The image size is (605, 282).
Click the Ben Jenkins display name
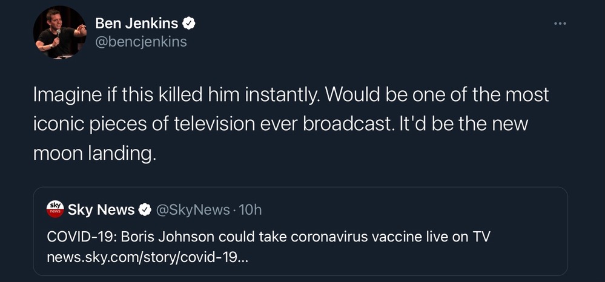coord(137,24)
